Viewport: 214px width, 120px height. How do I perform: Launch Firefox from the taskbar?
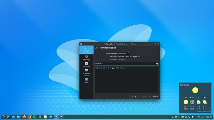pyautogui.click(x=24, y=117)
